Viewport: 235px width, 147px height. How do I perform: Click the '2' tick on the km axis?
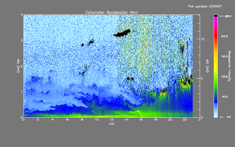[22, 66]
